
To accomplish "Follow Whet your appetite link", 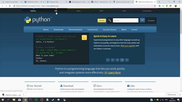I will [128, 46].
